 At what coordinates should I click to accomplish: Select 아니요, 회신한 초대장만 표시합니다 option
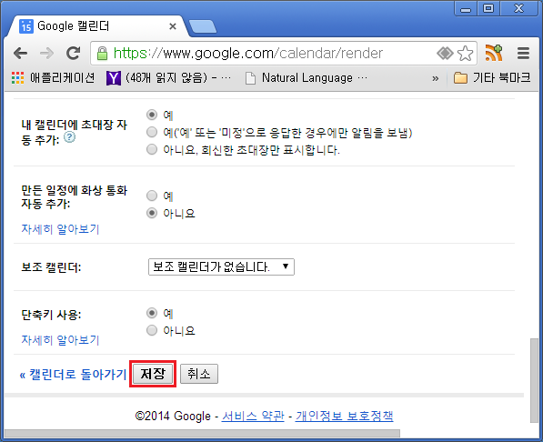pyautogui.click(x=152, y=150)
